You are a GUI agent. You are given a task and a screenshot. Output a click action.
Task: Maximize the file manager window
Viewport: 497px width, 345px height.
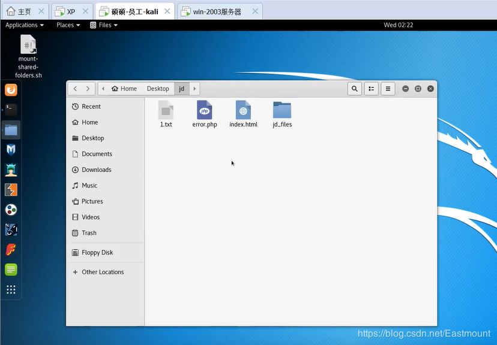(x=418, y=89)
